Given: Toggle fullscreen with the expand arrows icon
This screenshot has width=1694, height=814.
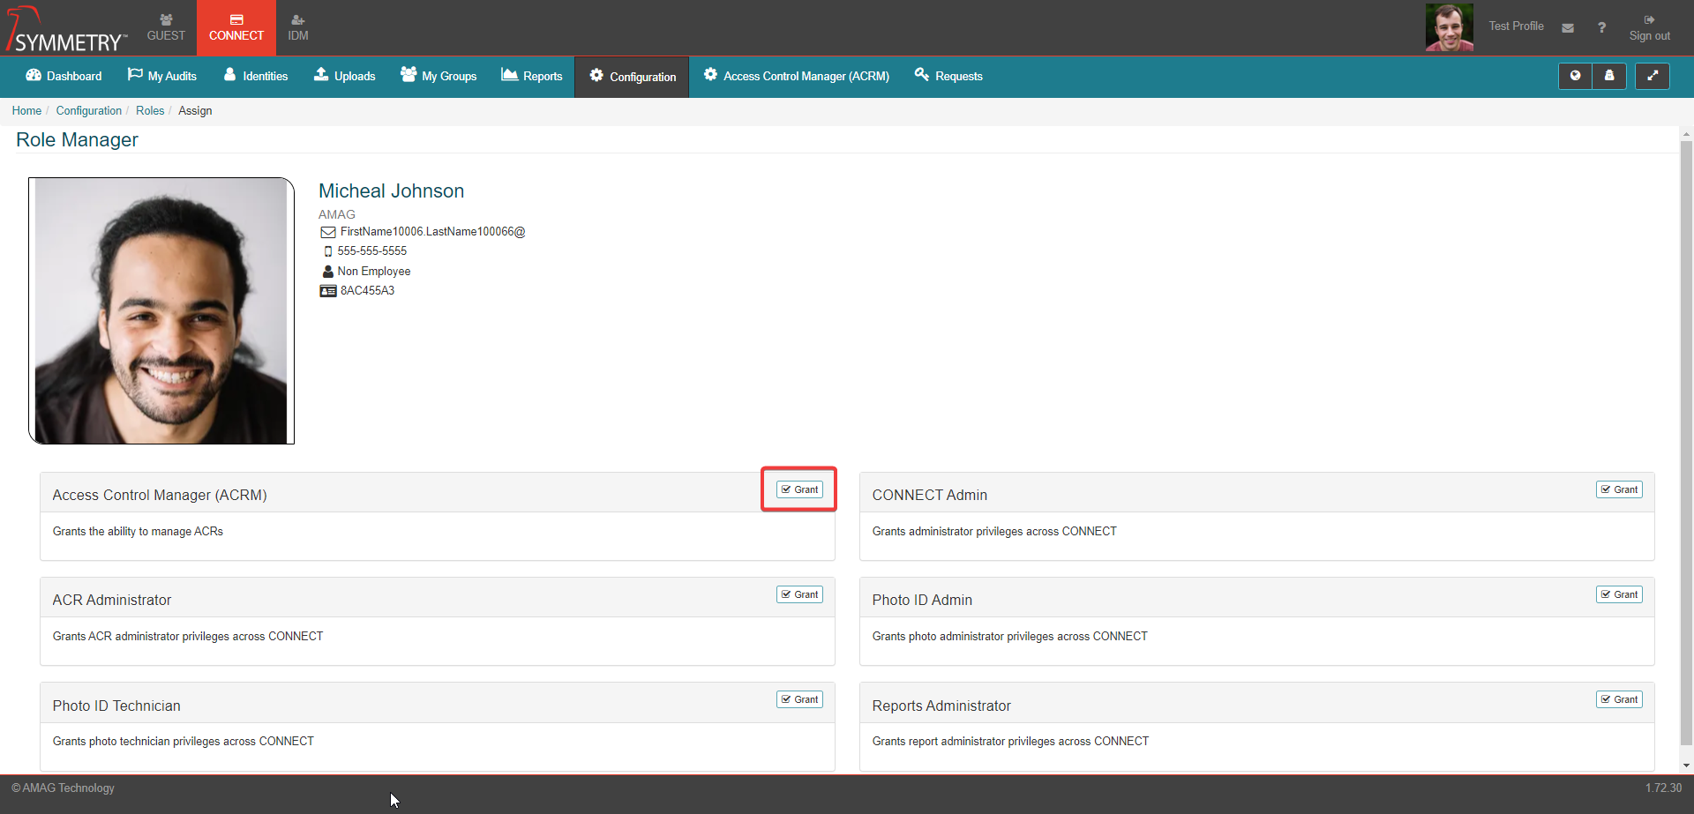Looking at the screenshot, I should pos(1653,76).
